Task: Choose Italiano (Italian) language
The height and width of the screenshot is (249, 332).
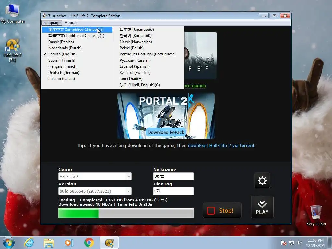Action: 77,78
